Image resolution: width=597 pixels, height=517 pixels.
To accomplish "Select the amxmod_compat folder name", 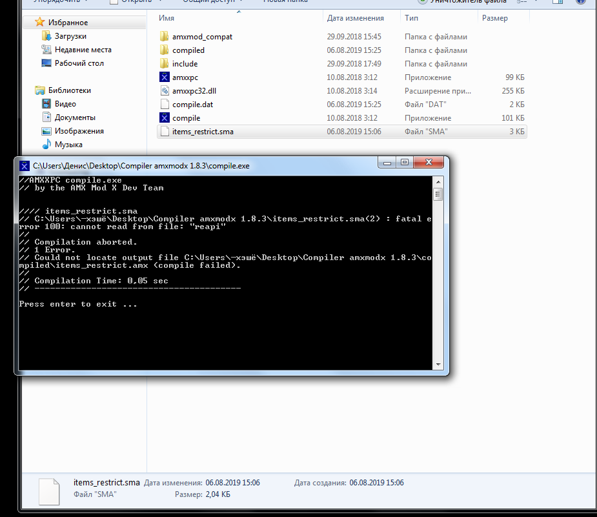I will pyautogui.click(x=202, y=37).
